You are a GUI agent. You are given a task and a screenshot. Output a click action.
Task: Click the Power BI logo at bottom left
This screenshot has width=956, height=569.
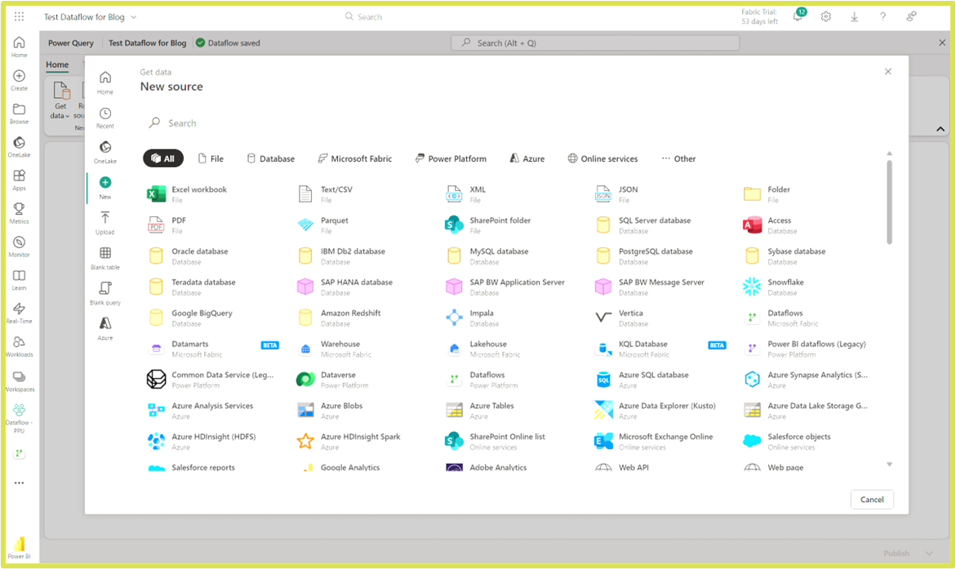(x=19, y=547)
